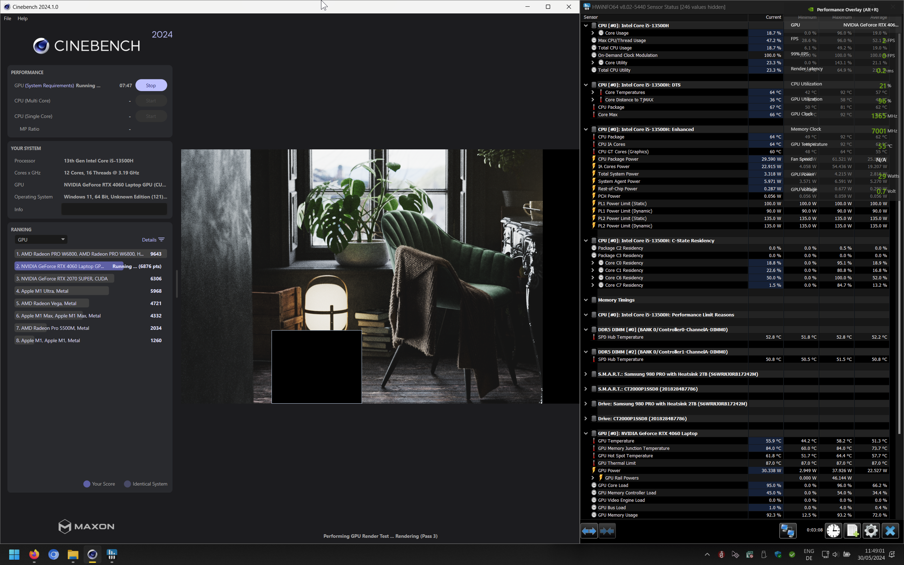Click the clock reset timer icon

tap(833, 531)
